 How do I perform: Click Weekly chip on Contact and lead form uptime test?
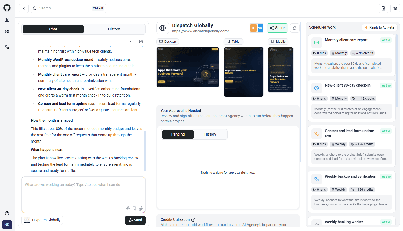[x=338, y=144]
